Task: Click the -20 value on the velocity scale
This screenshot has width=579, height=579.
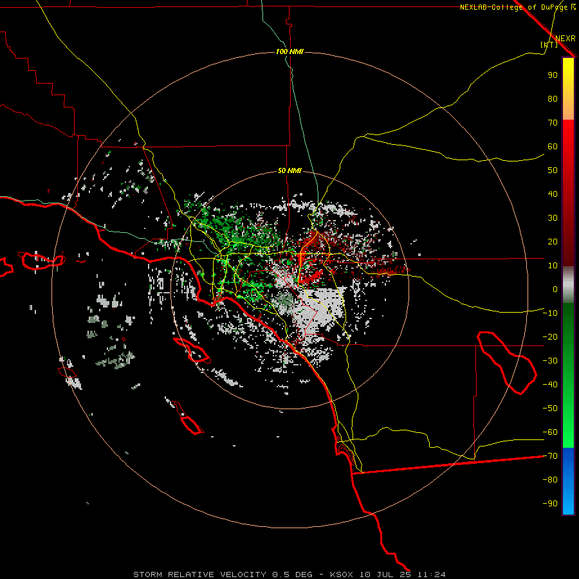Action: click(x=550, y=337)
